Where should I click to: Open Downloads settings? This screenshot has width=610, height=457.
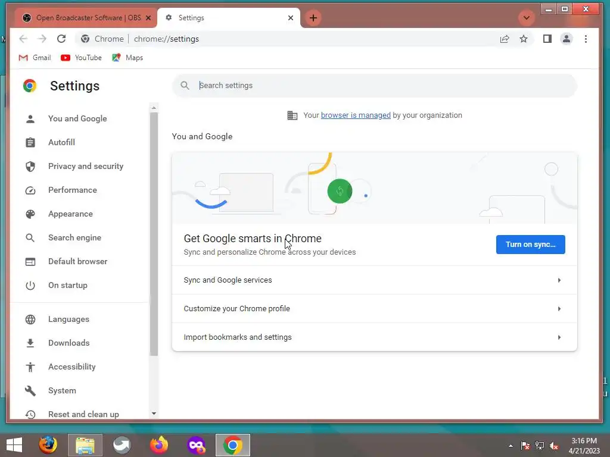69,343
